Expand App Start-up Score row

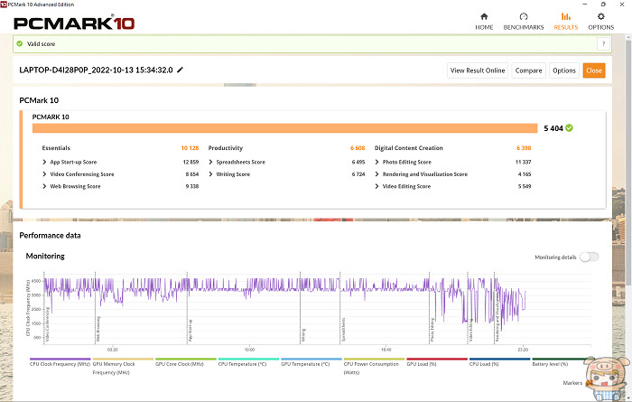tap(44, 162)
